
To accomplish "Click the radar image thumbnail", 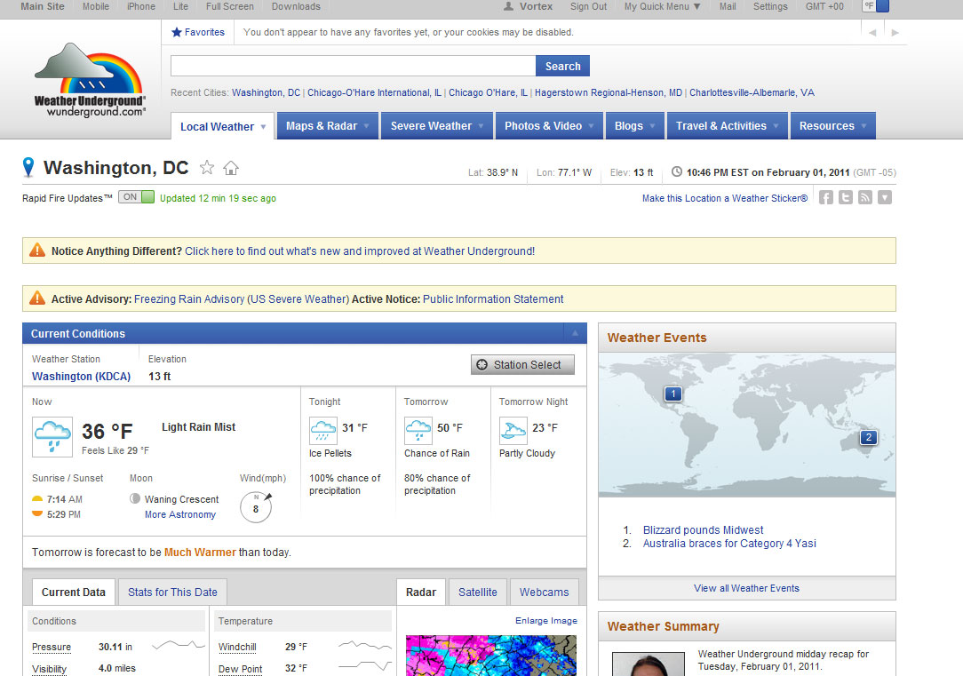I will (490, 656).
